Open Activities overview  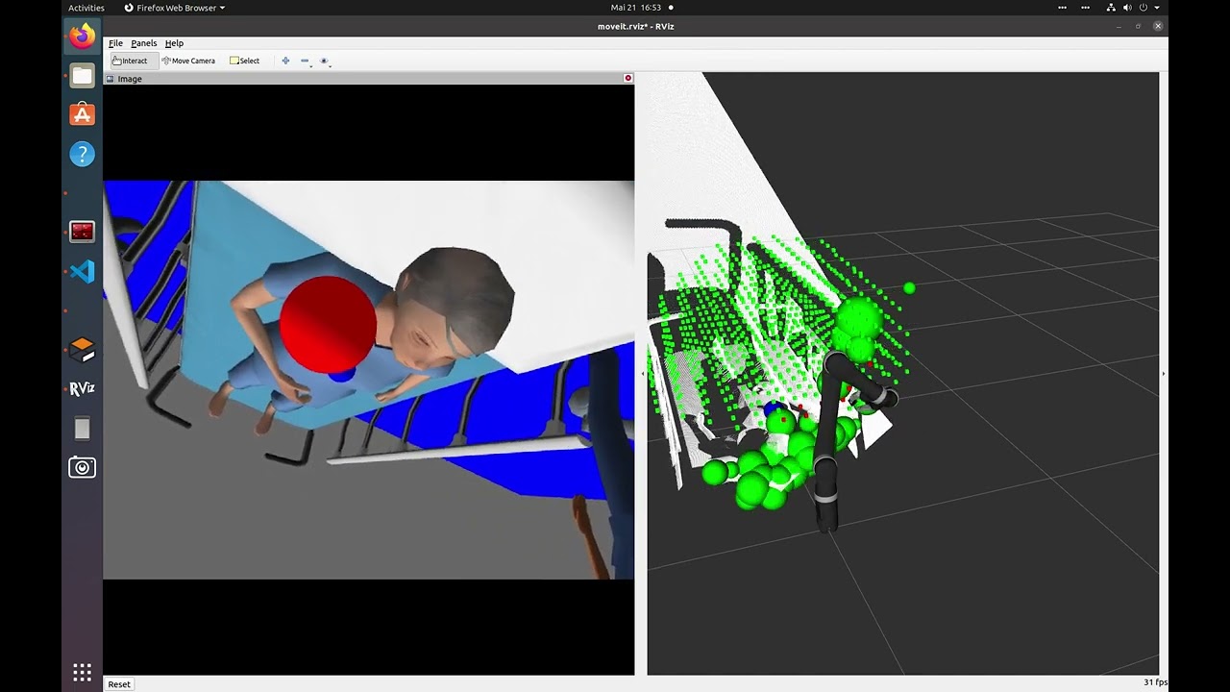click(86, 8)
